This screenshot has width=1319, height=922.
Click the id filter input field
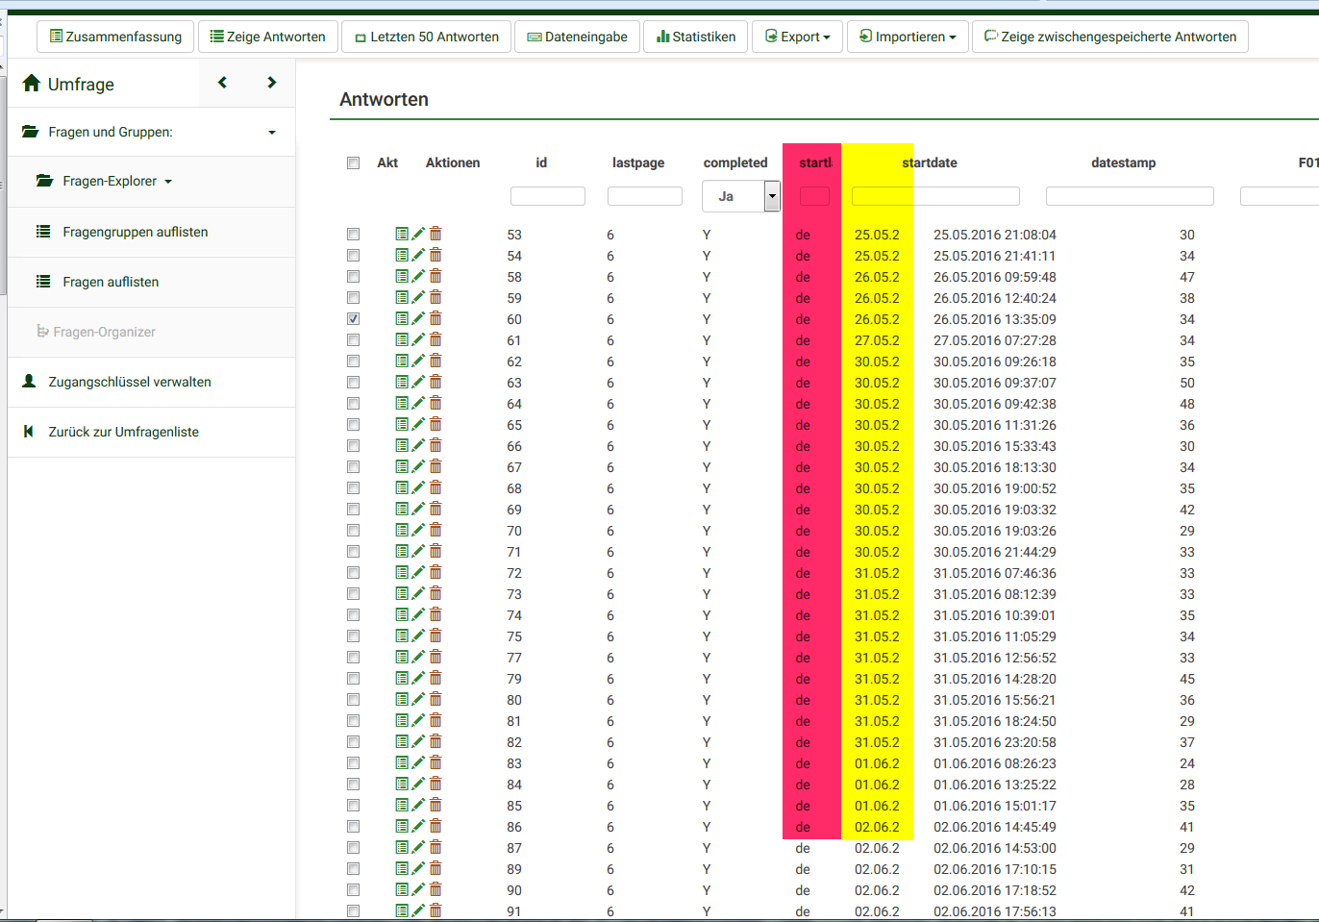point(547,196)
